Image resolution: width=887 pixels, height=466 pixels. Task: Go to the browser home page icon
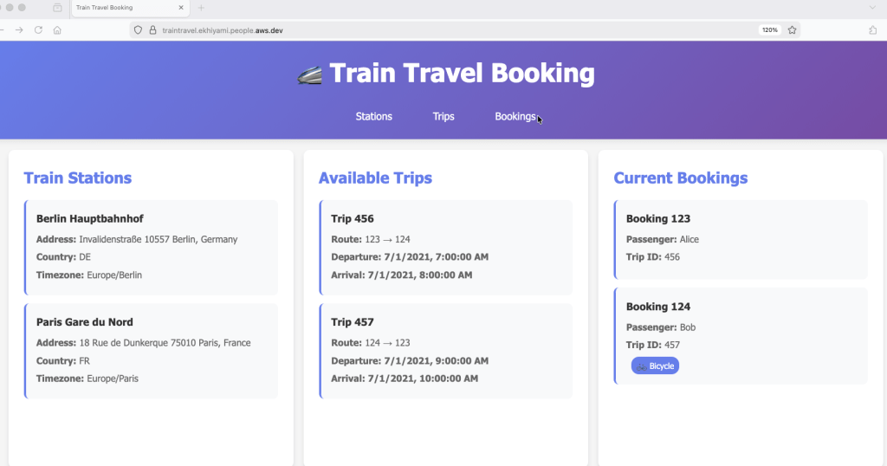(57, 29)
